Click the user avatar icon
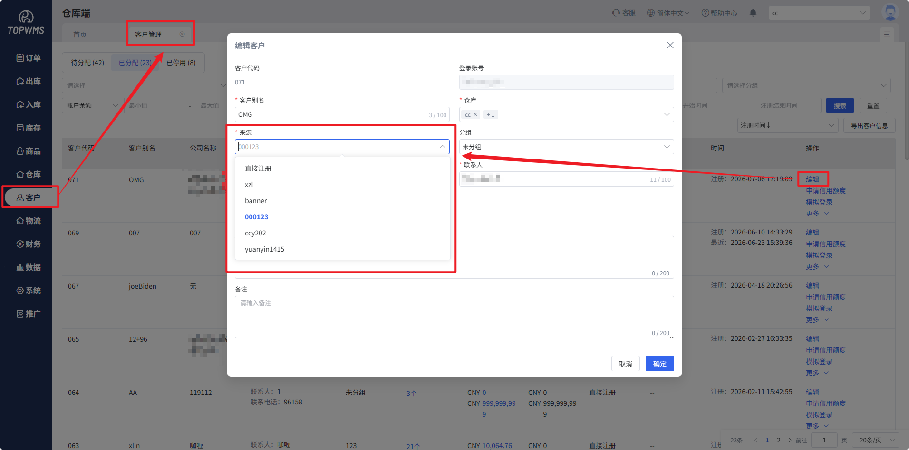This screenshot has width=909, height=450. [890, 12]
